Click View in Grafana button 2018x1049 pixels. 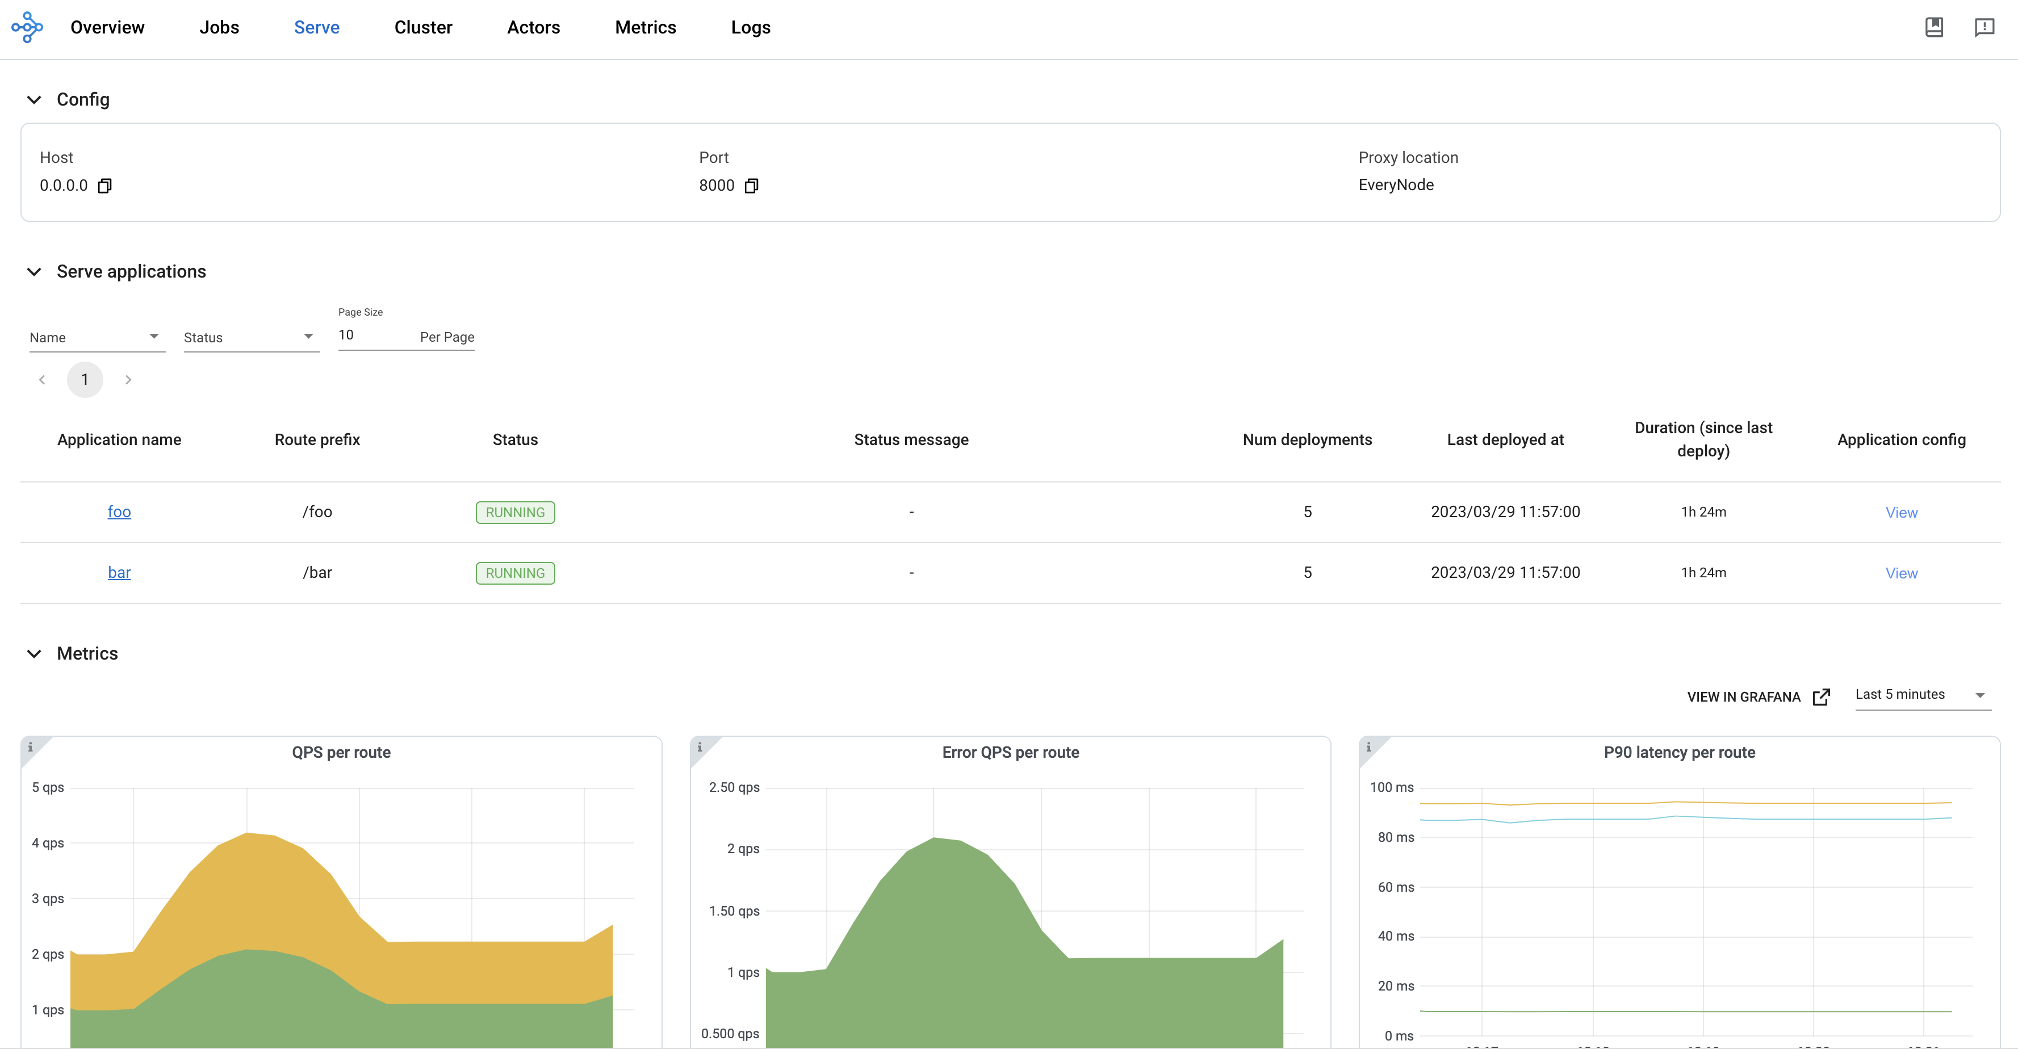pyautogui.click(x=1757, y=696)
